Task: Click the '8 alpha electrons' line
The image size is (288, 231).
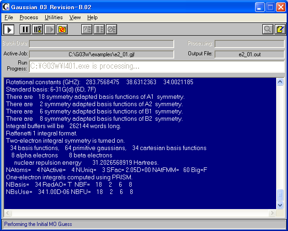Action: click(62, 156)
